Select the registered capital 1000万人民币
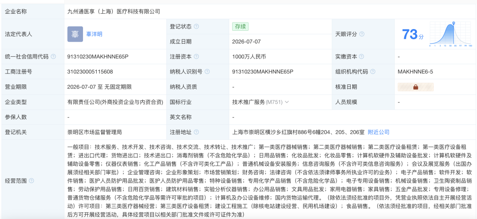 pos(249,57)
